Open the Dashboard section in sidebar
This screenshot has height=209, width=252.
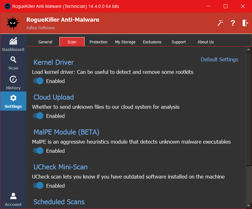click(13, 44)
